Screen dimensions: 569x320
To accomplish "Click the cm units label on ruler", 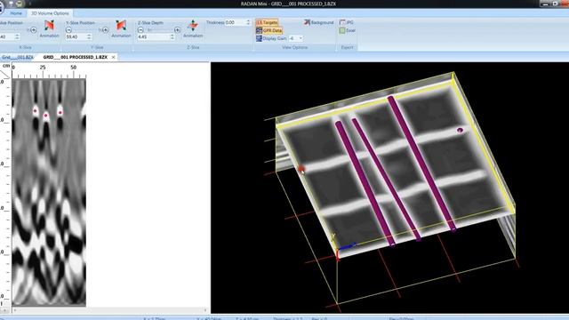I will 6,66.
